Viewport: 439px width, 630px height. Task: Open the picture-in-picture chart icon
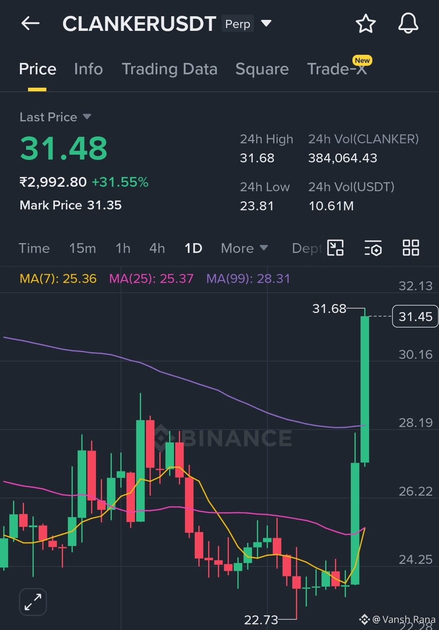click(335, 248)
